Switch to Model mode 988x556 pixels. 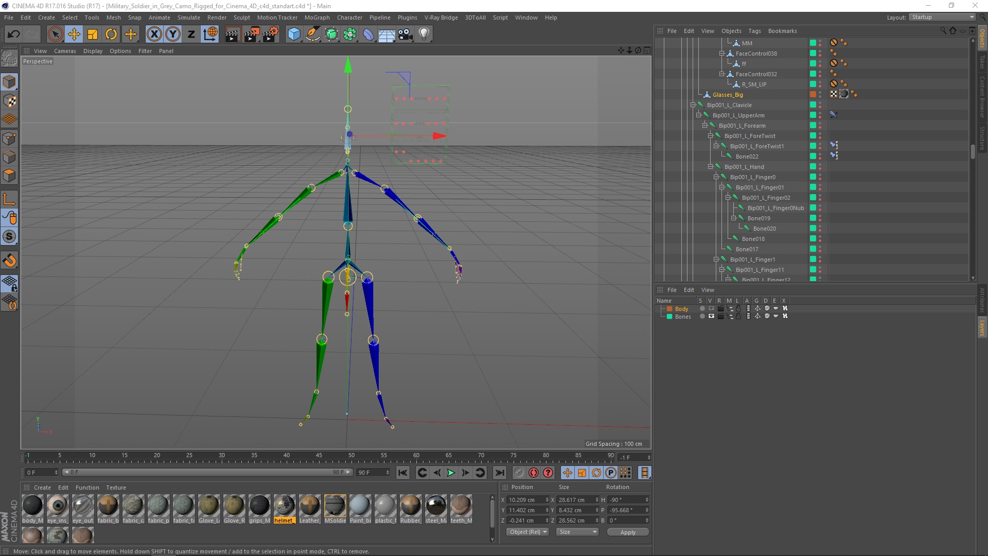[10, 82]
